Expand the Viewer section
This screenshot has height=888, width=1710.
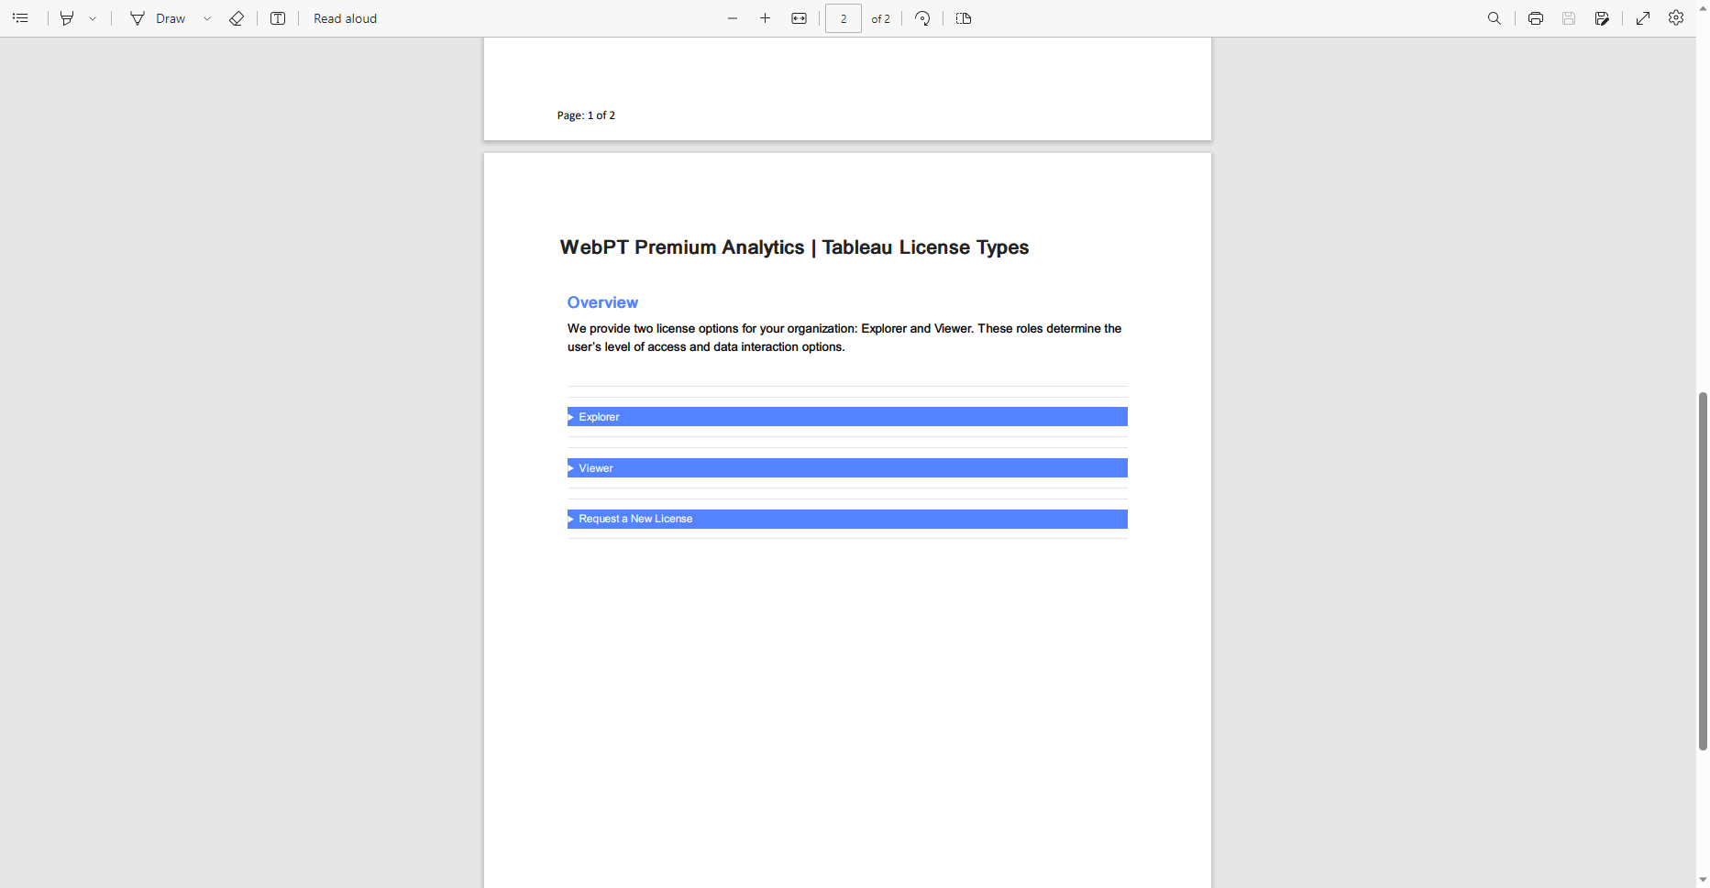pyautogui.click(x=847, y=468)
